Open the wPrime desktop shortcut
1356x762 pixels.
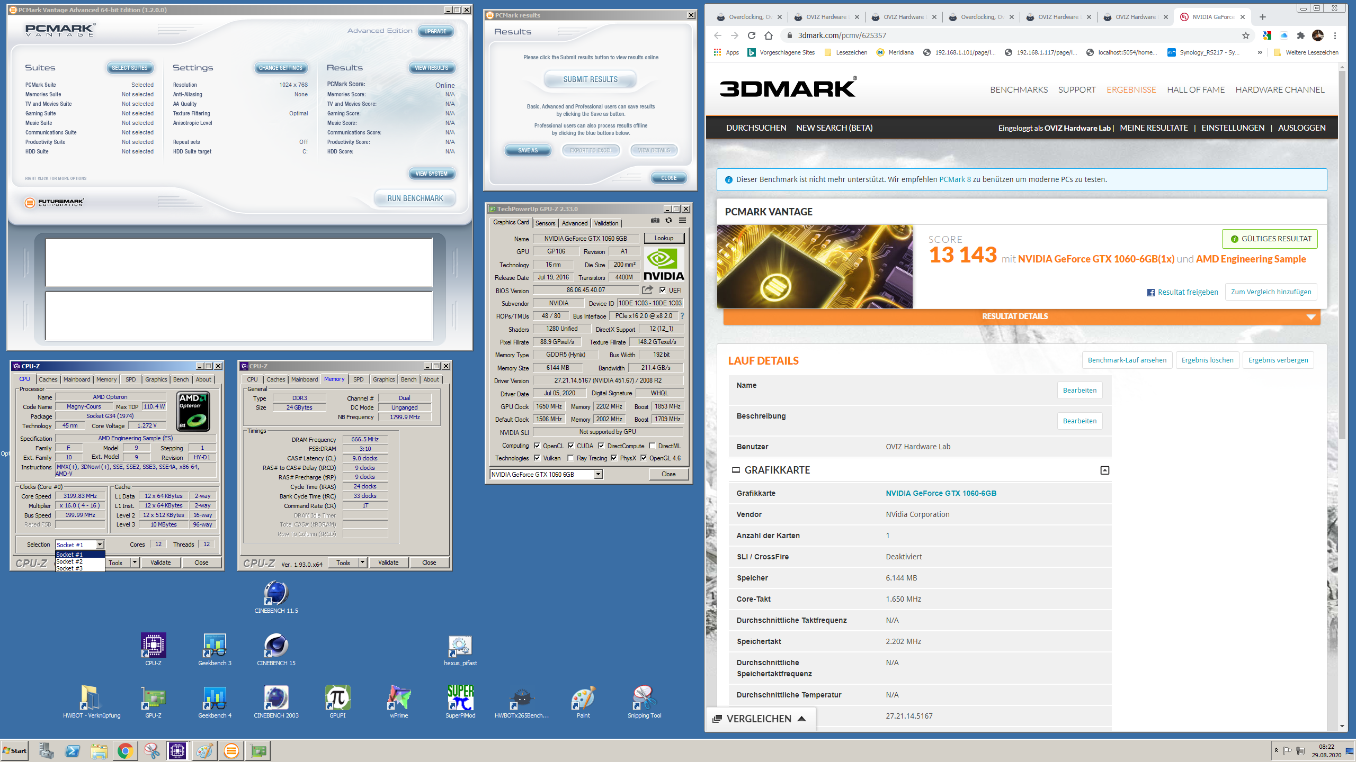pyautogui.click(x=399, y=702)
